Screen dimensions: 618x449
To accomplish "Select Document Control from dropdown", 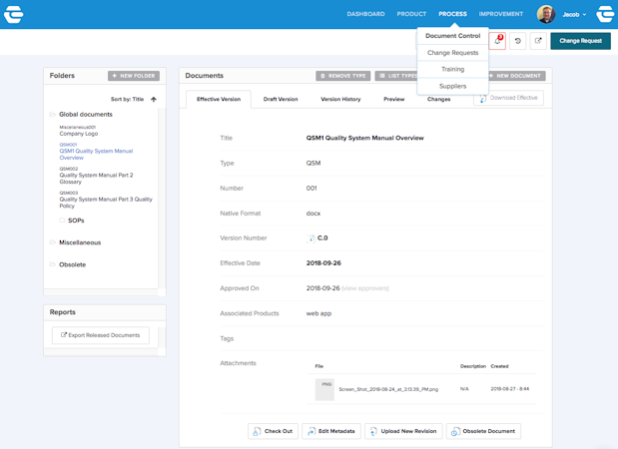I will (453, 36).
